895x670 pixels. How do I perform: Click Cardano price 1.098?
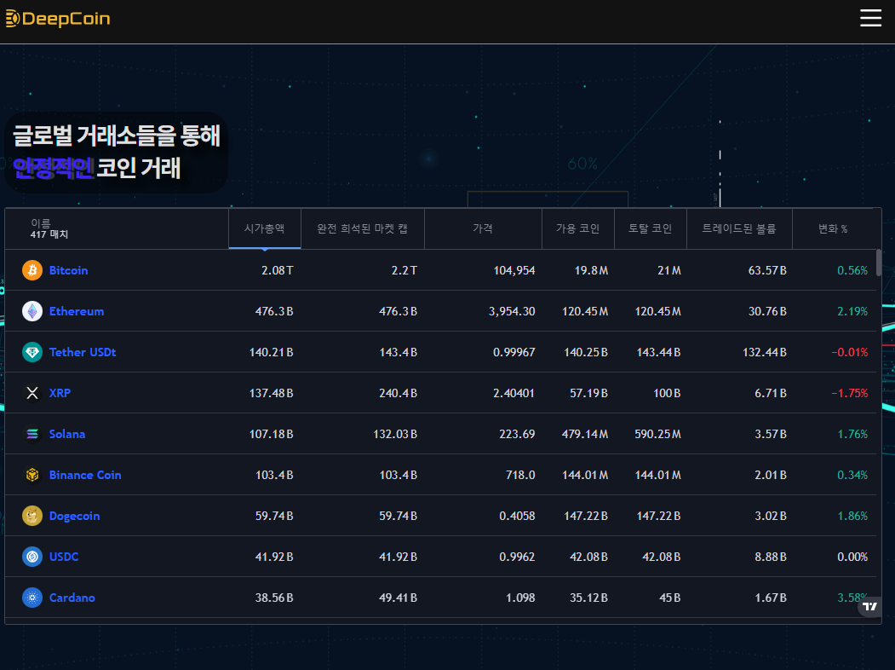coord(520,598)
